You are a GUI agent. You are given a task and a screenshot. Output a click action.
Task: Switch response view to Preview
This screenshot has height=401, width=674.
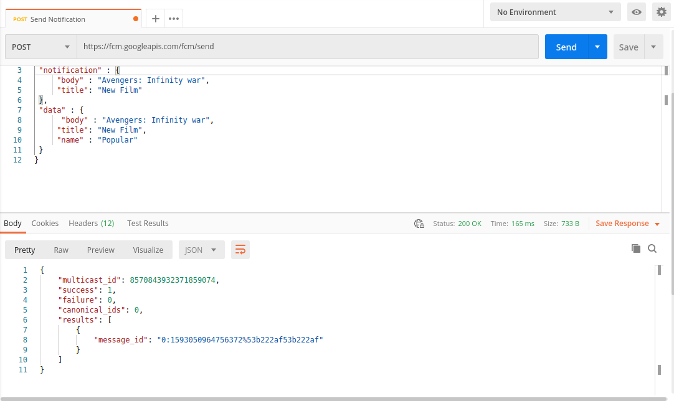pos(101,250)
